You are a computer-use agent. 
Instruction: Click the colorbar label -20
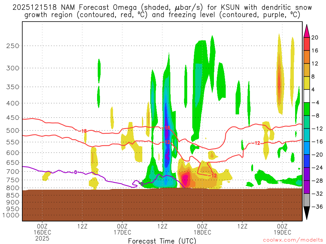pos(317,155)
